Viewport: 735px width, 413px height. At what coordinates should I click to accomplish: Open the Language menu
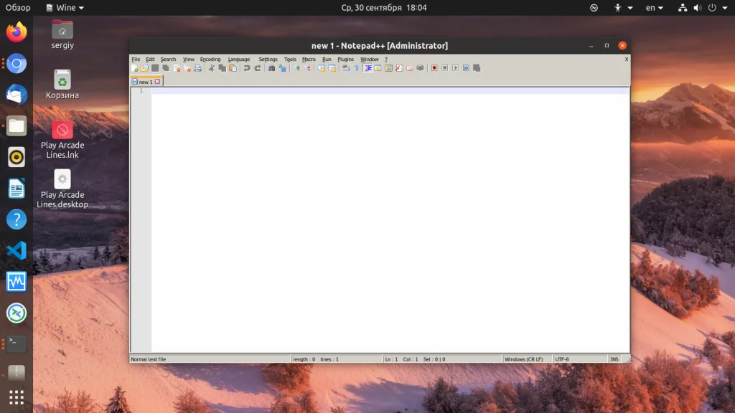(238, 60)
